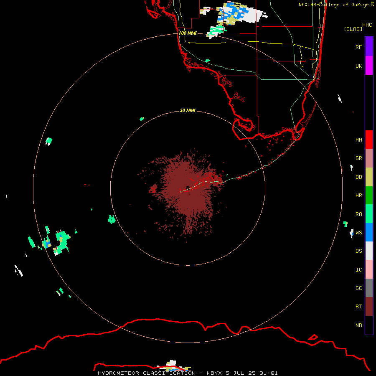Image resolution: width=376 pixels, height=376 pixels.
Task: Click the 'BI' legend label
Action: pos(358,307)
